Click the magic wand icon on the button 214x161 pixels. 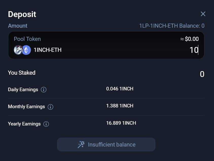click(x=81, y=144)
